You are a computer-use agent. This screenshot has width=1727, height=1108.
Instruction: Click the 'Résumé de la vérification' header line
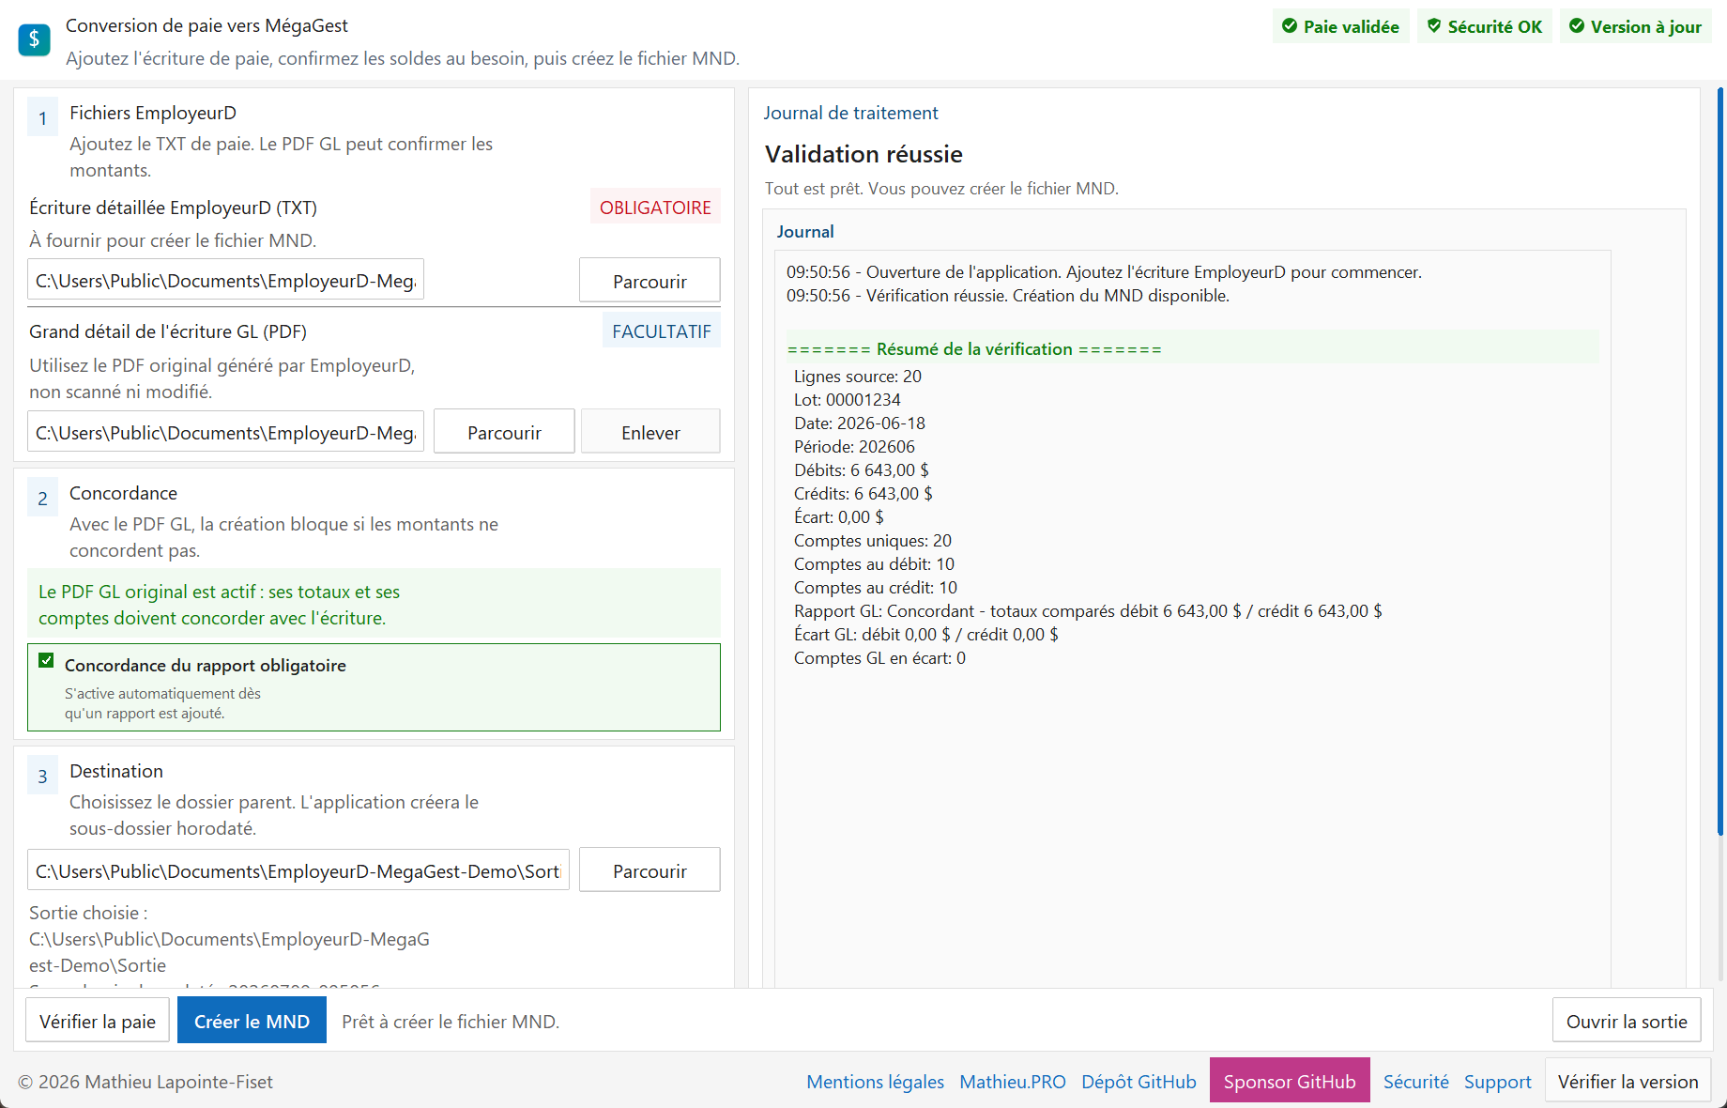[x=974, y=349]
